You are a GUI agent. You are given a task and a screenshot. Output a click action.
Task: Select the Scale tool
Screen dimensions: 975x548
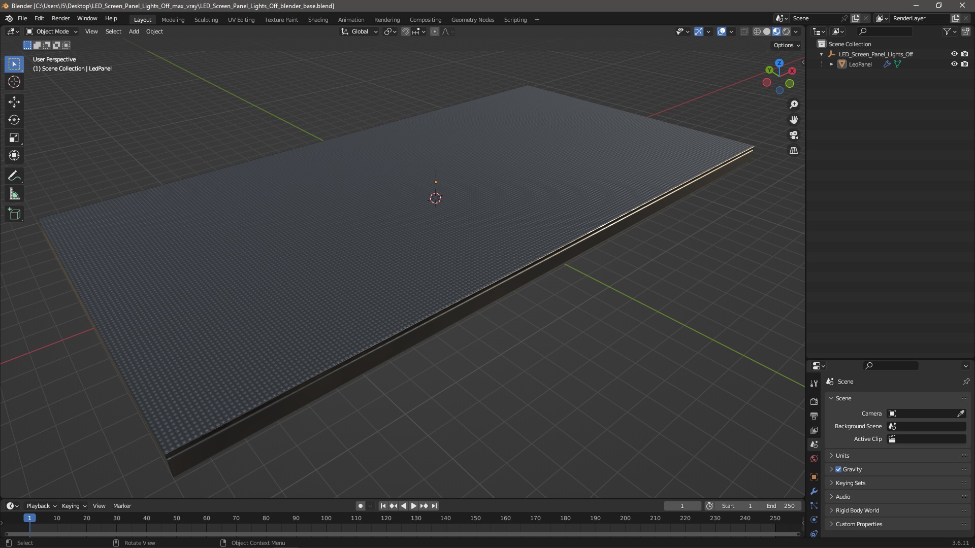14,138
